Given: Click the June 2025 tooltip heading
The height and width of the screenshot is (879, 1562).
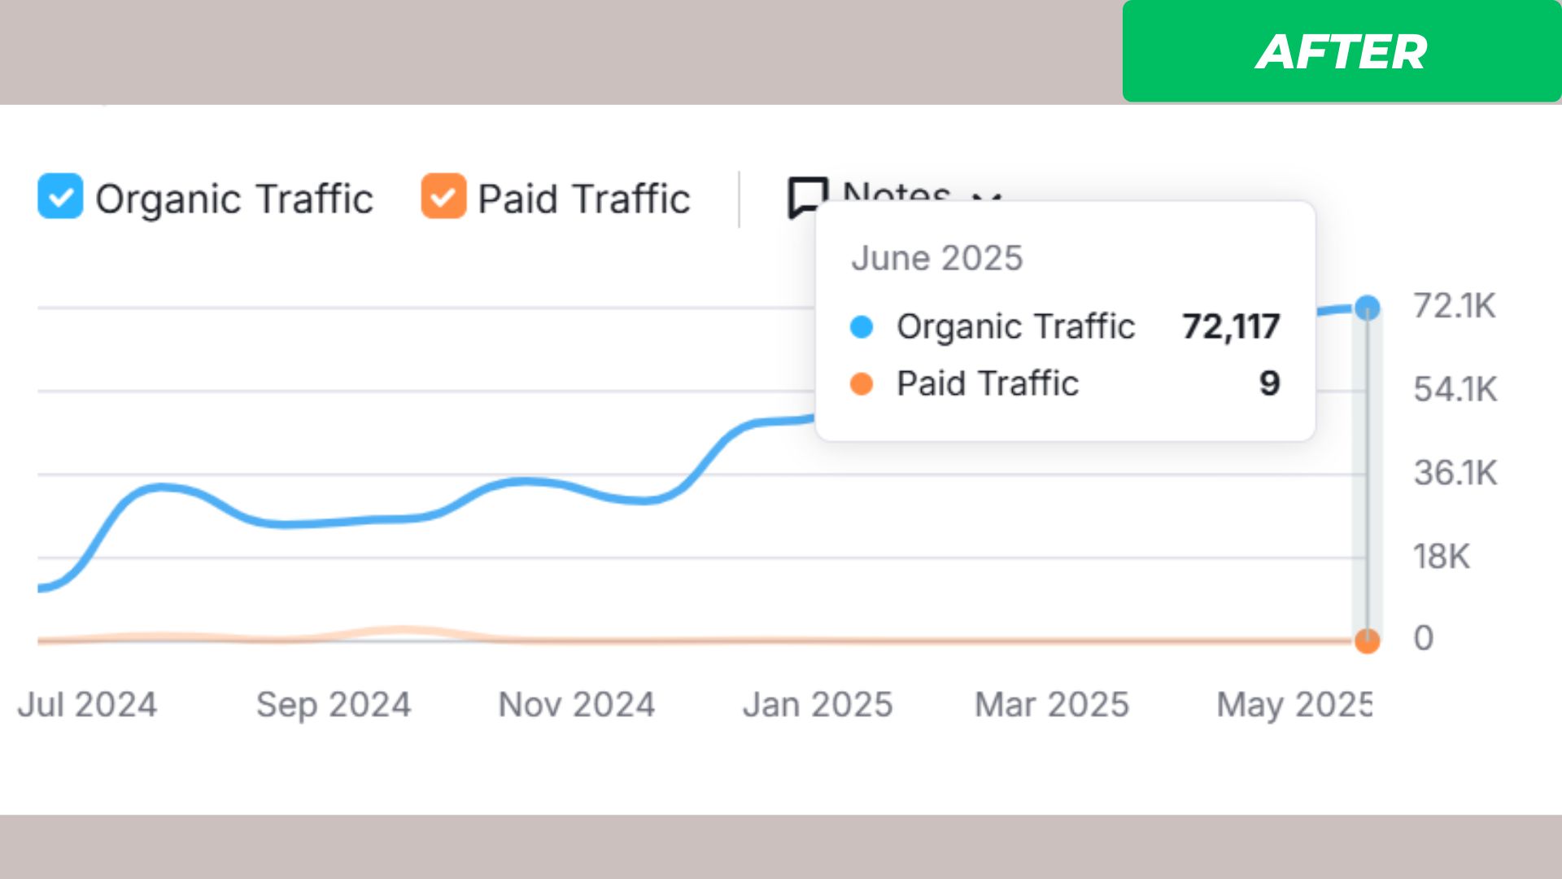Looking at the screenshot, I should tap(936, 258).
